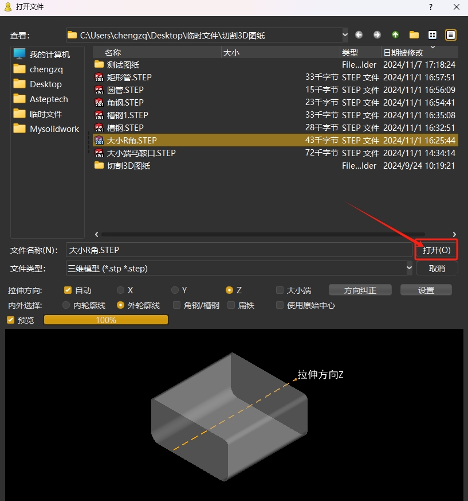This screenshot has width=468, height=501.
Task: Go forward using the right arrow icon
Action: point(377,35)
